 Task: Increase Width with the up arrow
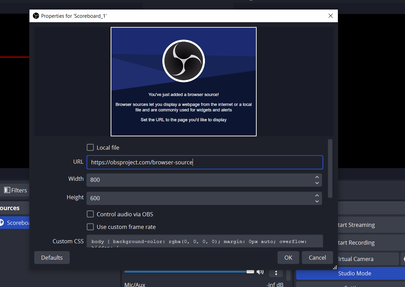pos(317,177)
